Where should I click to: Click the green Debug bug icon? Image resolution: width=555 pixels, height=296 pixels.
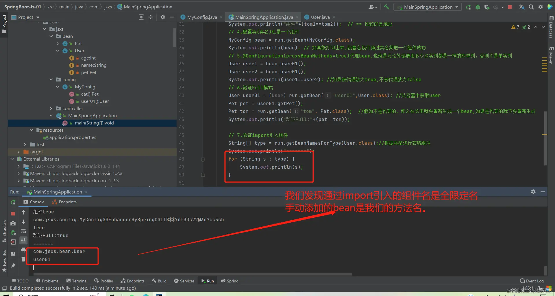pos(478,7)
